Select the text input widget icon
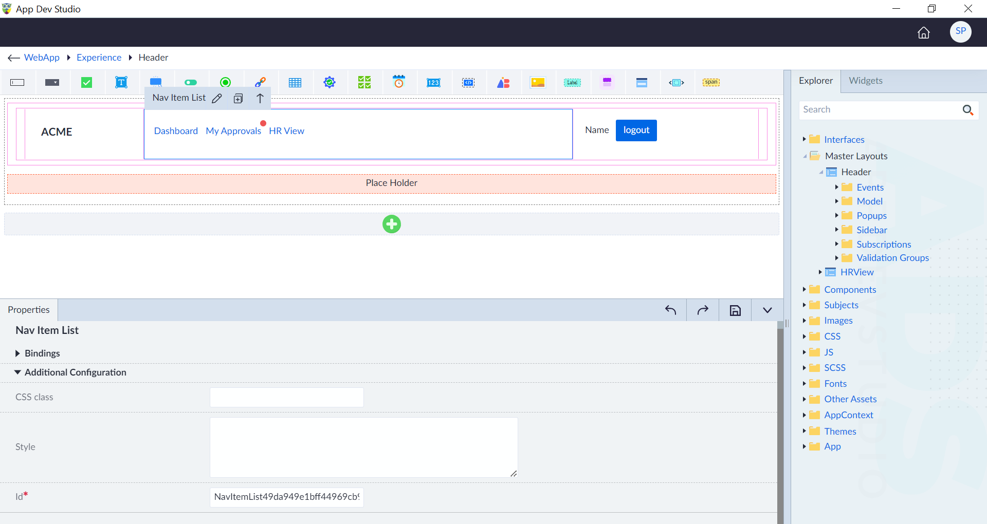 tap(17, 83)
